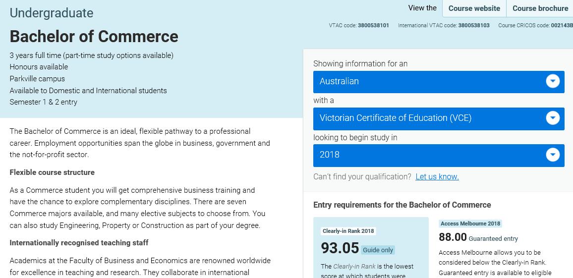Click the Undergraduate heading text
Screen dimensions: 573x278
coord(51,13)
